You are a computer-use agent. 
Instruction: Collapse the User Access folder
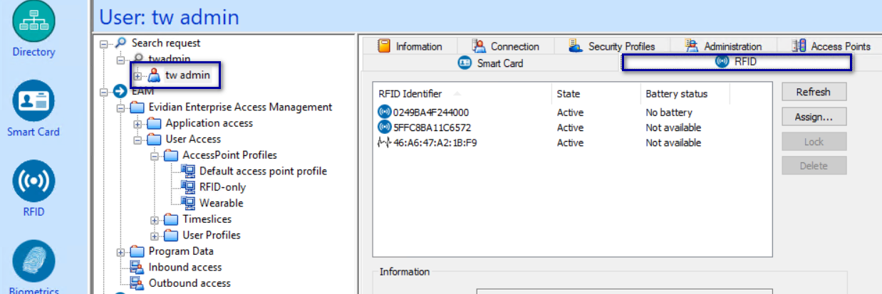[138, 140]
